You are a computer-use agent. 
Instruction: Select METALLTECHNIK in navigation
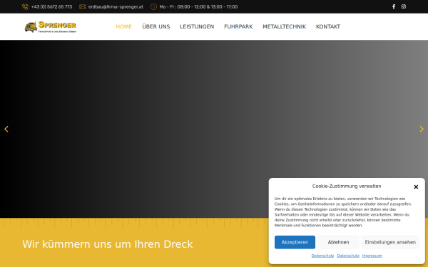point(284,27)
